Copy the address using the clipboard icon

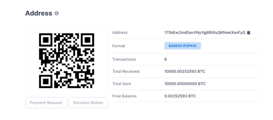[249, 32]
